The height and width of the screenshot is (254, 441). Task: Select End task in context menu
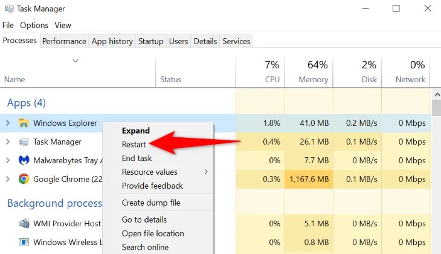click(137, 158)
